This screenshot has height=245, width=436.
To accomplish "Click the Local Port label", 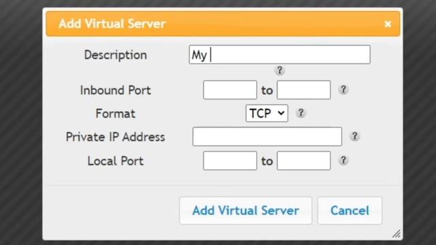I will [115, 161].
